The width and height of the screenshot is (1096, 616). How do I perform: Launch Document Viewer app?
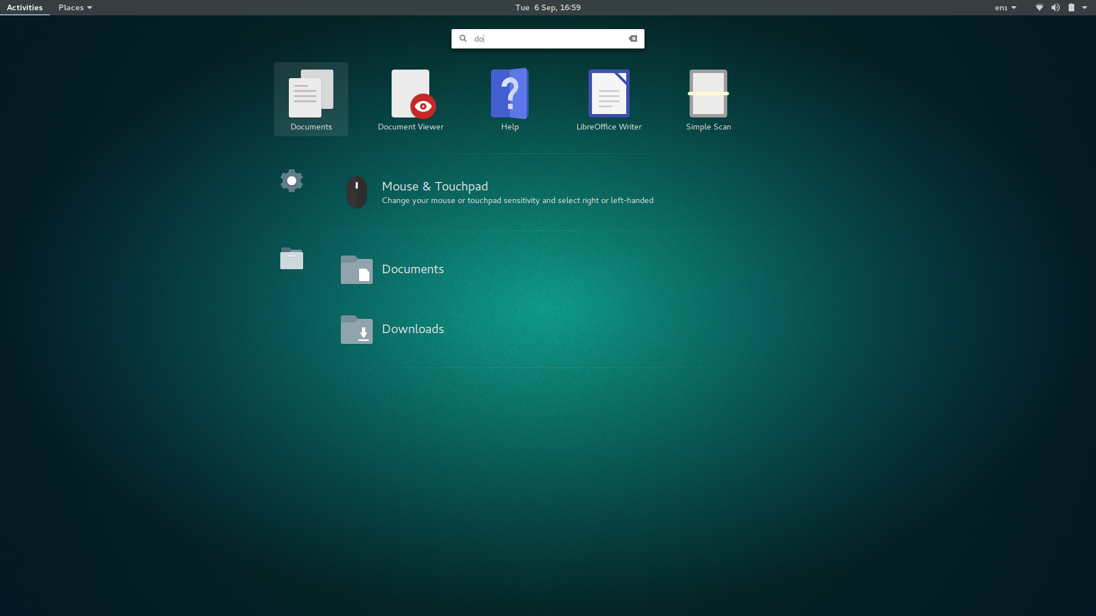coord(410,99)
